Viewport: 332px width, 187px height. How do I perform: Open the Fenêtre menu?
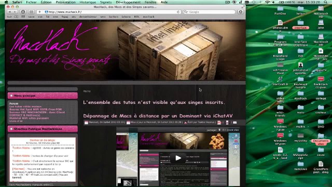150,2
